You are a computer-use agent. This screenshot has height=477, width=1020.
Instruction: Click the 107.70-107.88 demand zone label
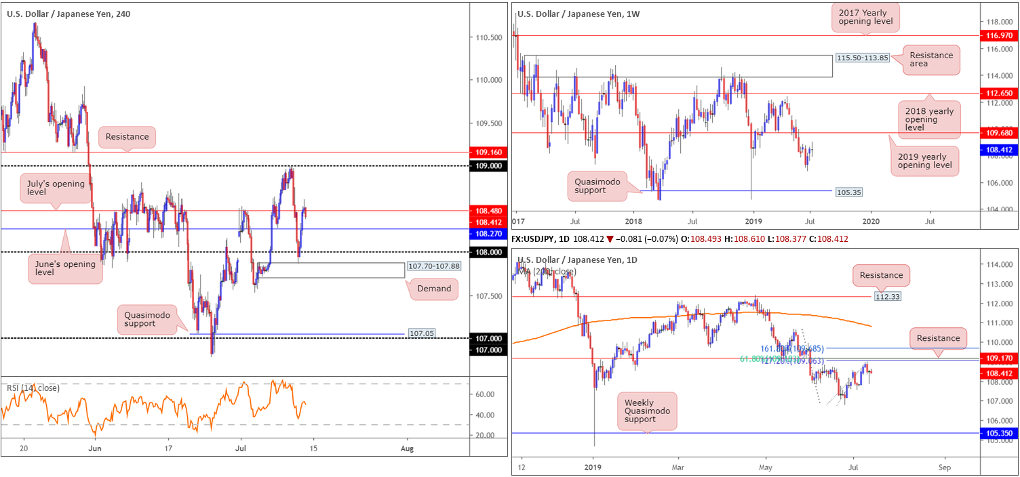[x=434, y=266]
